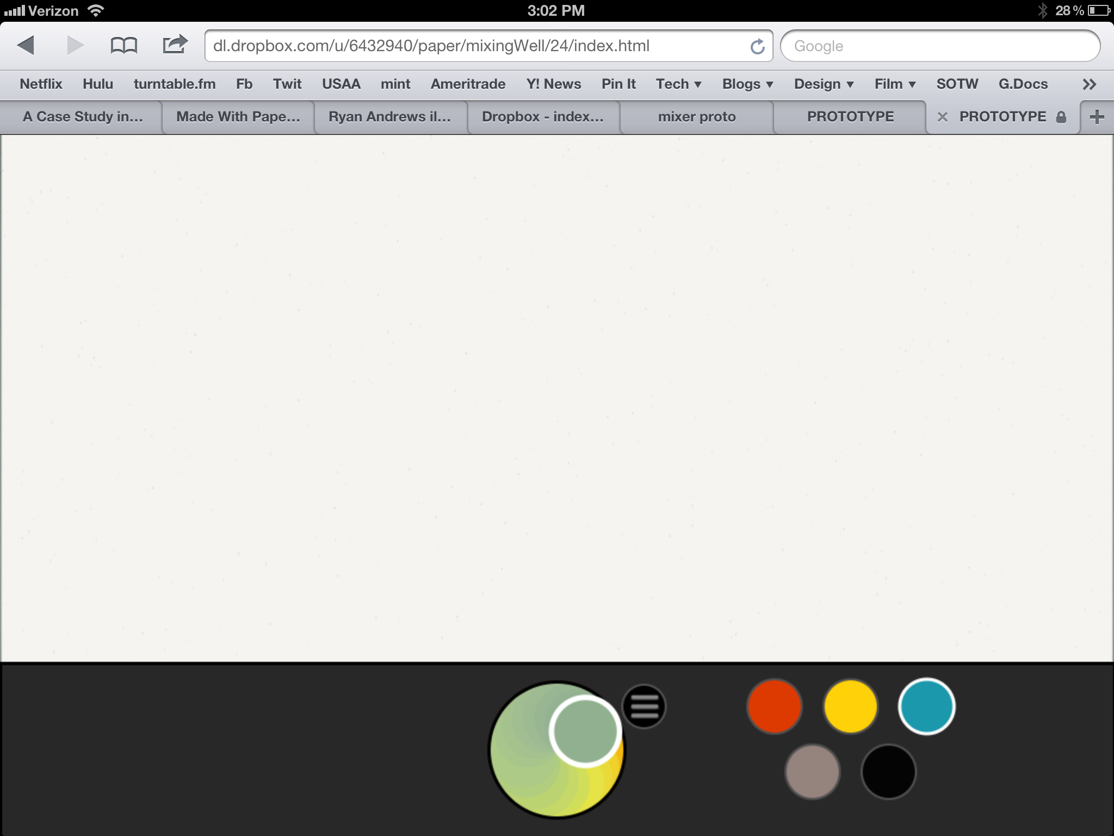Expand the Tech bookmarks folder

(678, 84)
